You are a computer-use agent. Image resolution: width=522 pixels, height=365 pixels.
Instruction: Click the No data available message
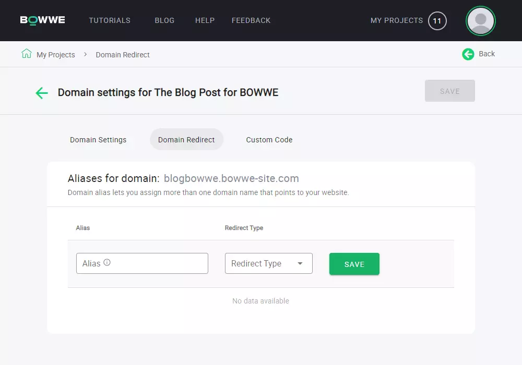click(x=260, y=301)
